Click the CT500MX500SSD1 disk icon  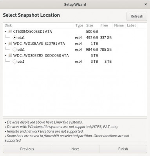pyautogui.click(x=10, y=32)
